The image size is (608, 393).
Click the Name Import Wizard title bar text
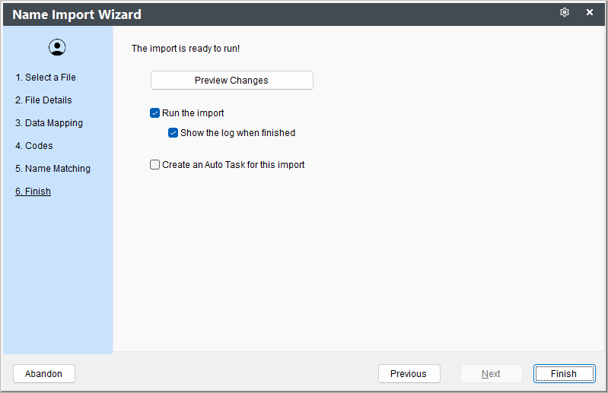tap(77, 14)
